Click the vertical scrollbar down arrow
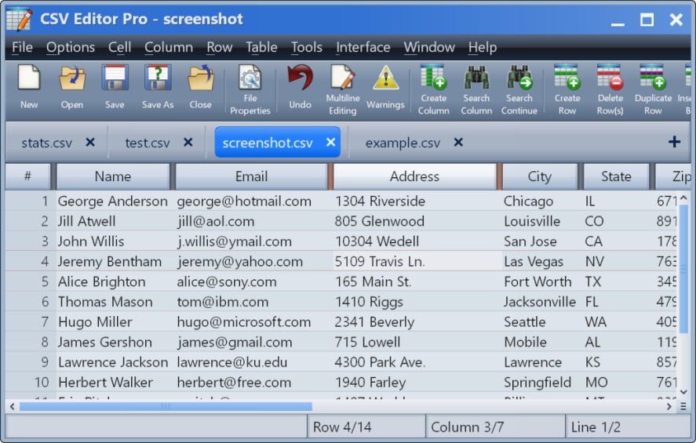The image size is (696, 443). (x=683, y=391)
